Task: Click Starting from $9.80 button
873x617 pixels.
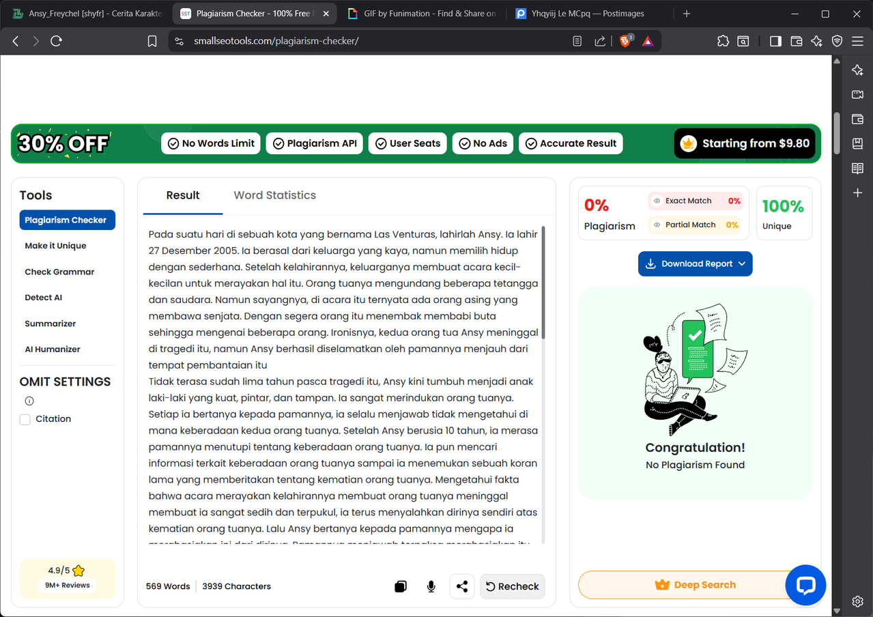Action: click(745, 143)
